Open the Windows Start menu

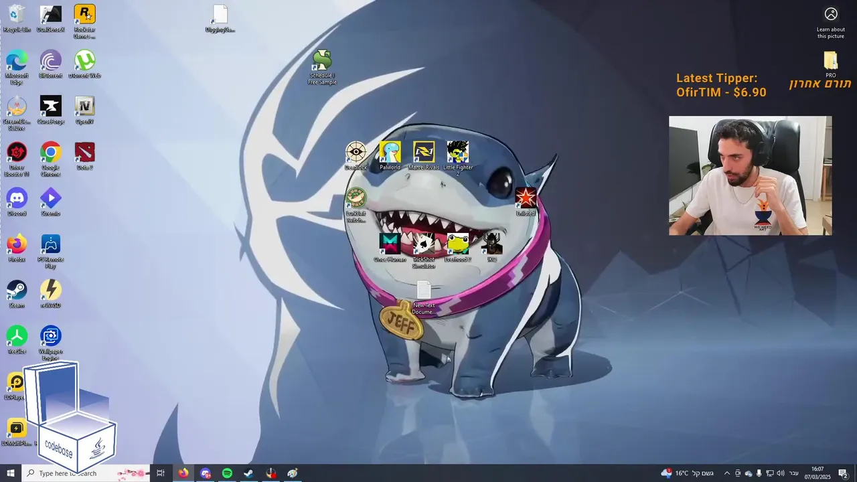click(11, 473)
